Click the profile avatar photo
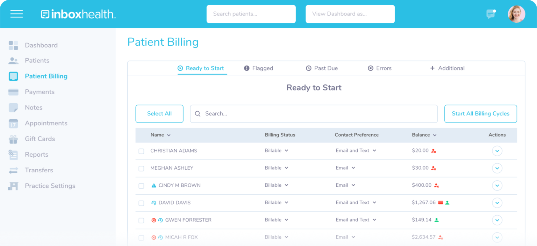 516,14
